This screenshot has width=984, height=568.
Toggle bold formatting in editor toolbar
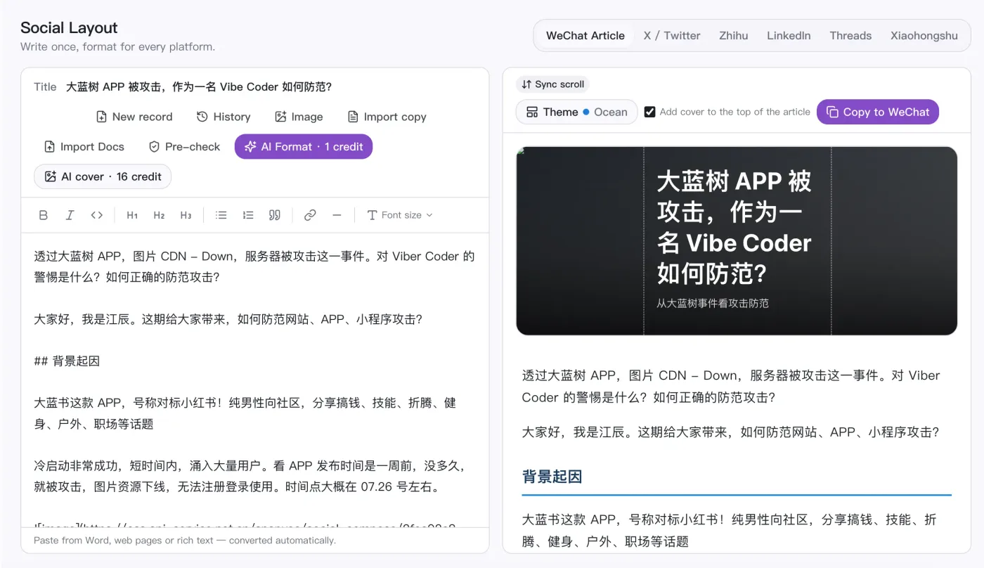(44, 215)
